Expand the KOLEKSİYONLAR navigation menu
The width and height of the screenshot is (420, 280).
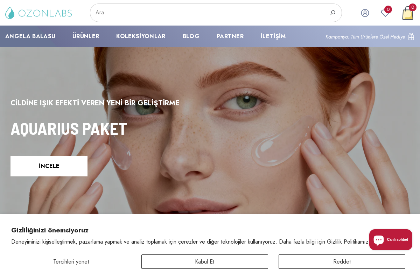[x=141, y=36]
